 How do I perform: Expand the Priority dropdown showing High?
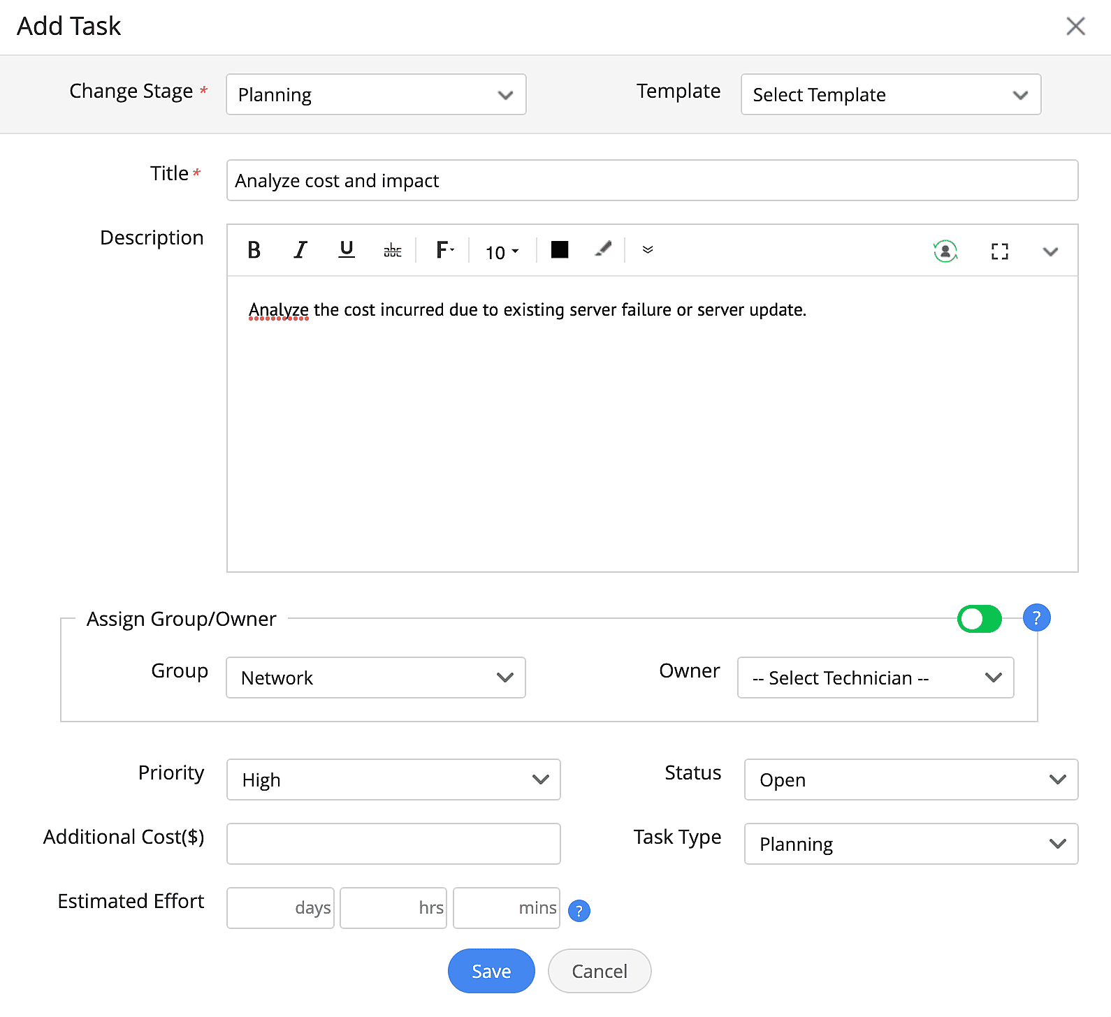pos(393,780)
